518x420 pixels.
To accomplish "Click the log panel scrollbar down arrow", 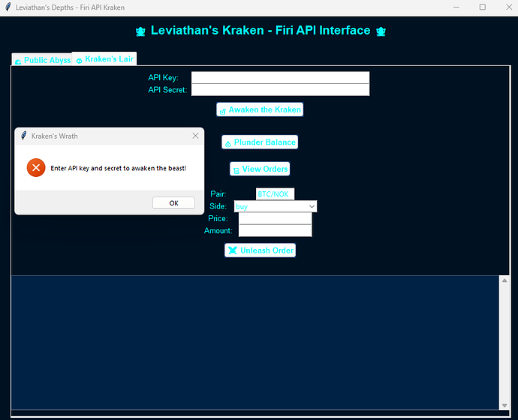I will click(x=504, y=405).
